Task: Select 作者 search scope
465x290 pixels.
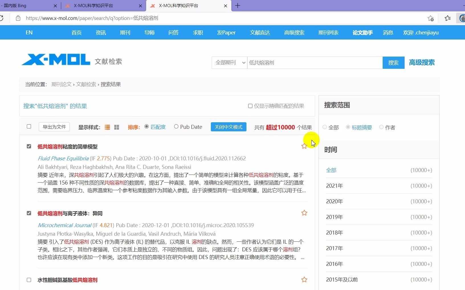Action: tap(381, 127)
